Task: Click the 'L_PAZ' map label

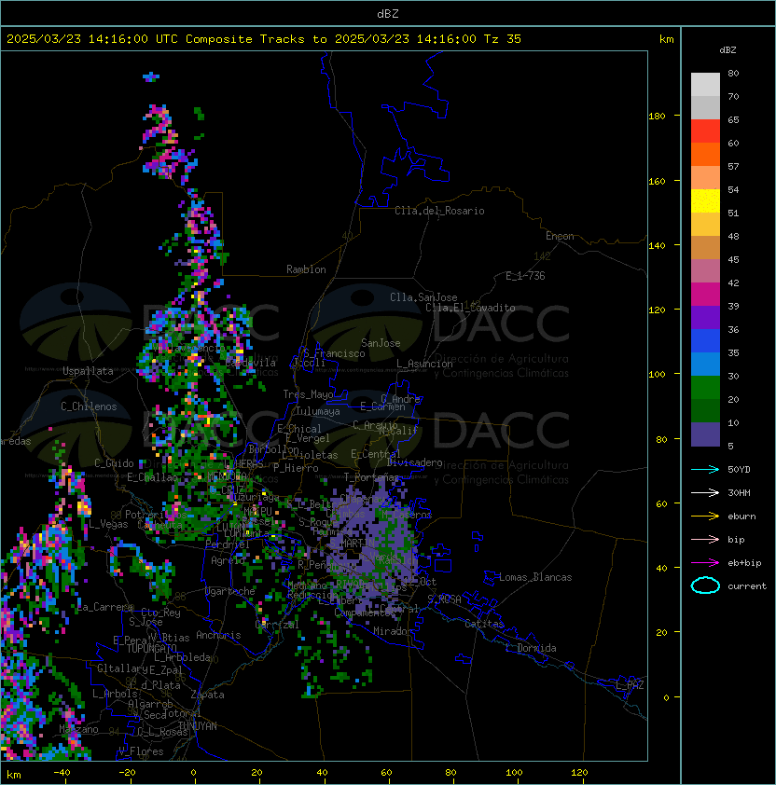Action: point(630,685)
